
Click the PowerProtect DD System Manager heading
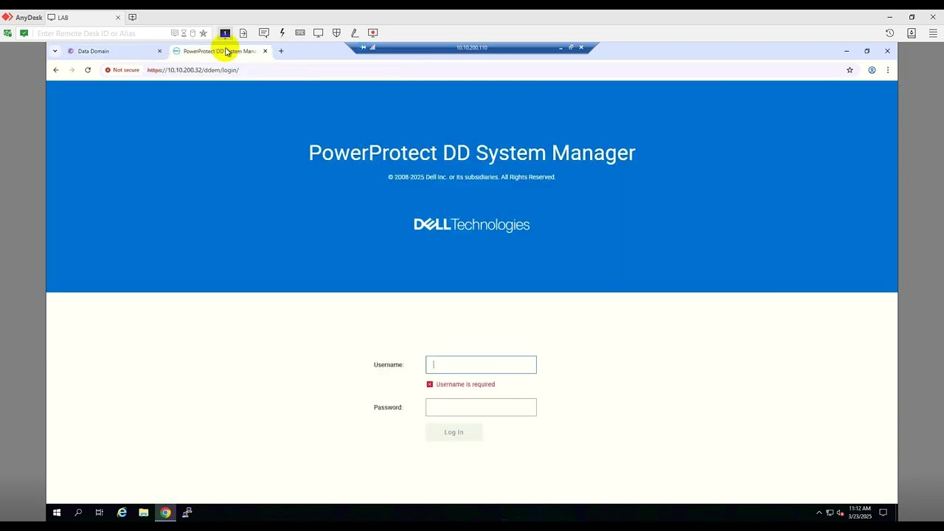click(472, 153)
